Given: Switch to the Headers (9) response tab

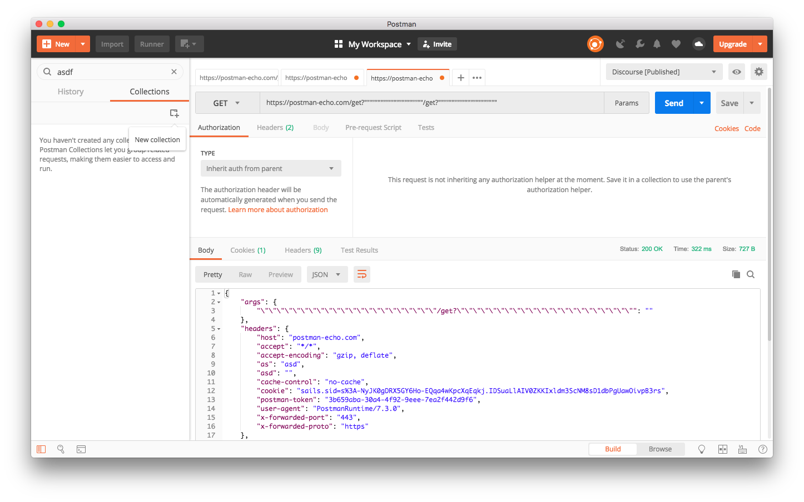Looking at the screenshot, I should click(302, 250).
